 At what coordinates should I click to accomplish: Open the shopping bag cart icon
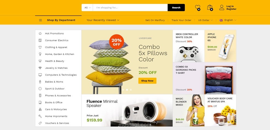pyautogui.click(x=210, y=7)
